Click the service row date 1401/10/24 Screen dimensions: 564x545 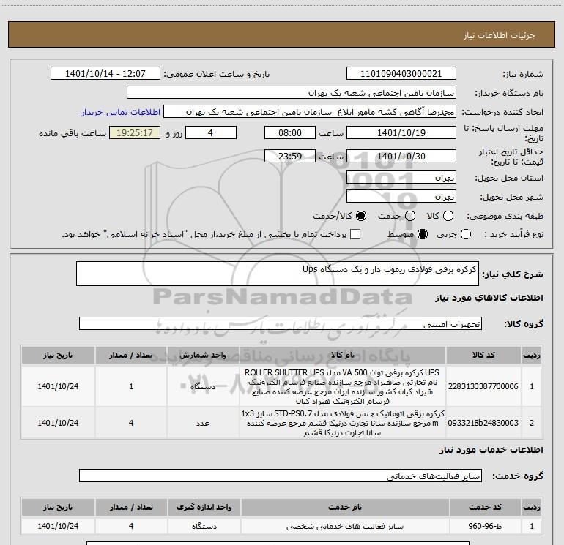pyautogui.click(x=58, y=526)
